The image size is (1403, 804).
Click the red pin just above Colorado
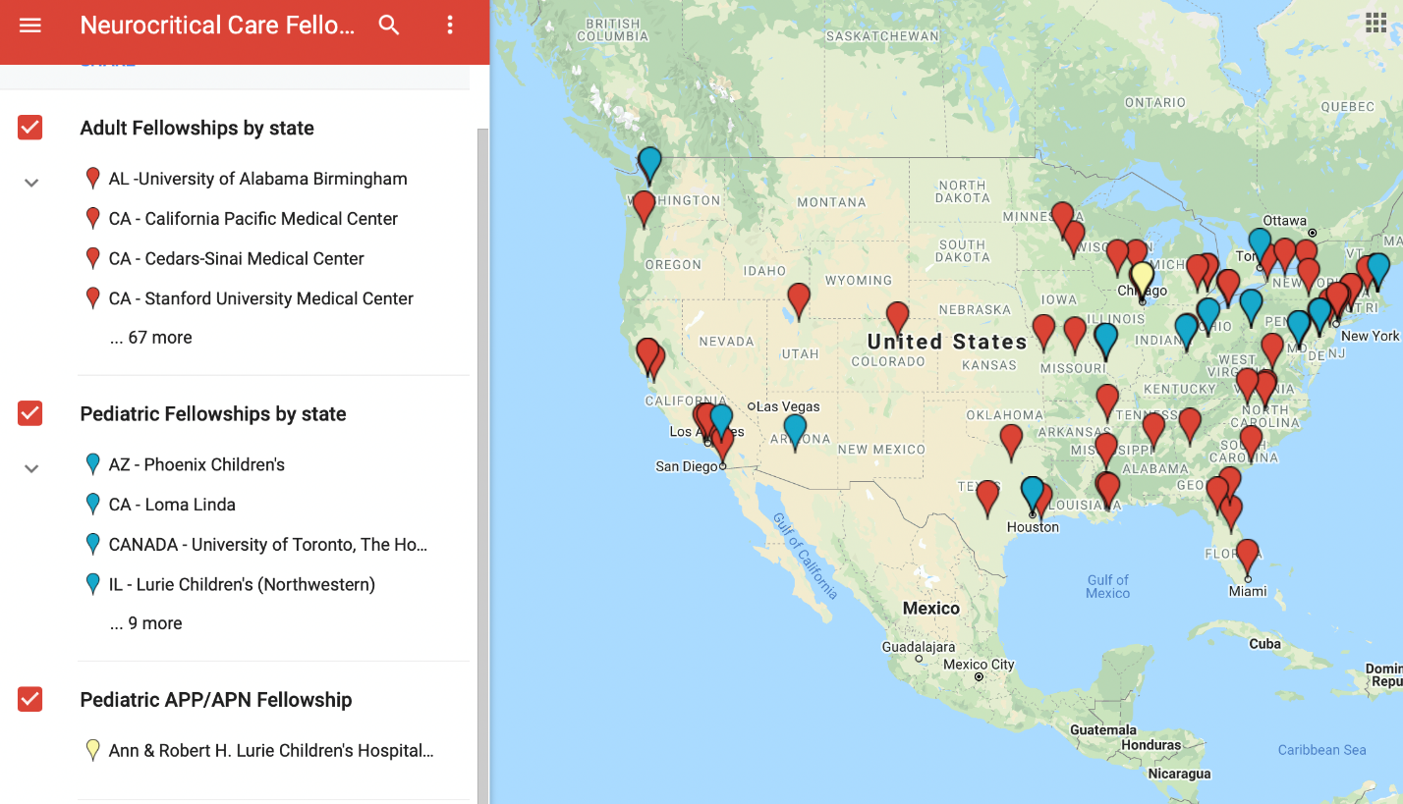[x=897, y=321]
